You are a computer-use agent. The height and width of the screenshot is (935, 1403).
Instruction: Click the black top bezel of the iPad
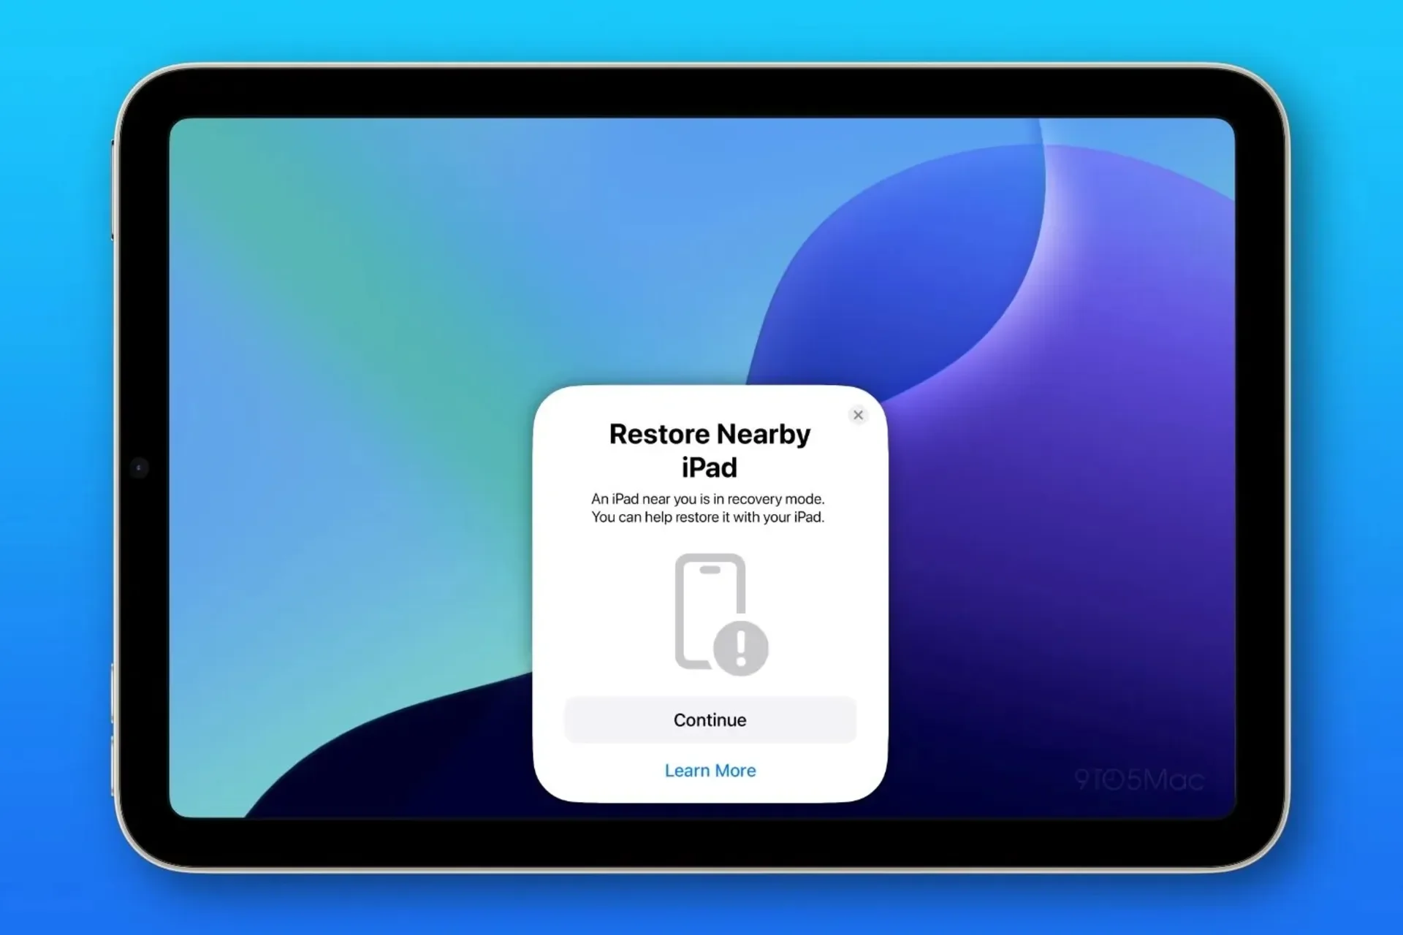tap(701, 93)
